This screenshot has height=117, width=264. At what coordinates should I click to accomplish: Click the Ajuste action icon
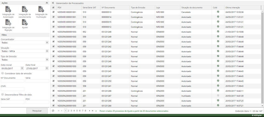click(x=25, y=22)
